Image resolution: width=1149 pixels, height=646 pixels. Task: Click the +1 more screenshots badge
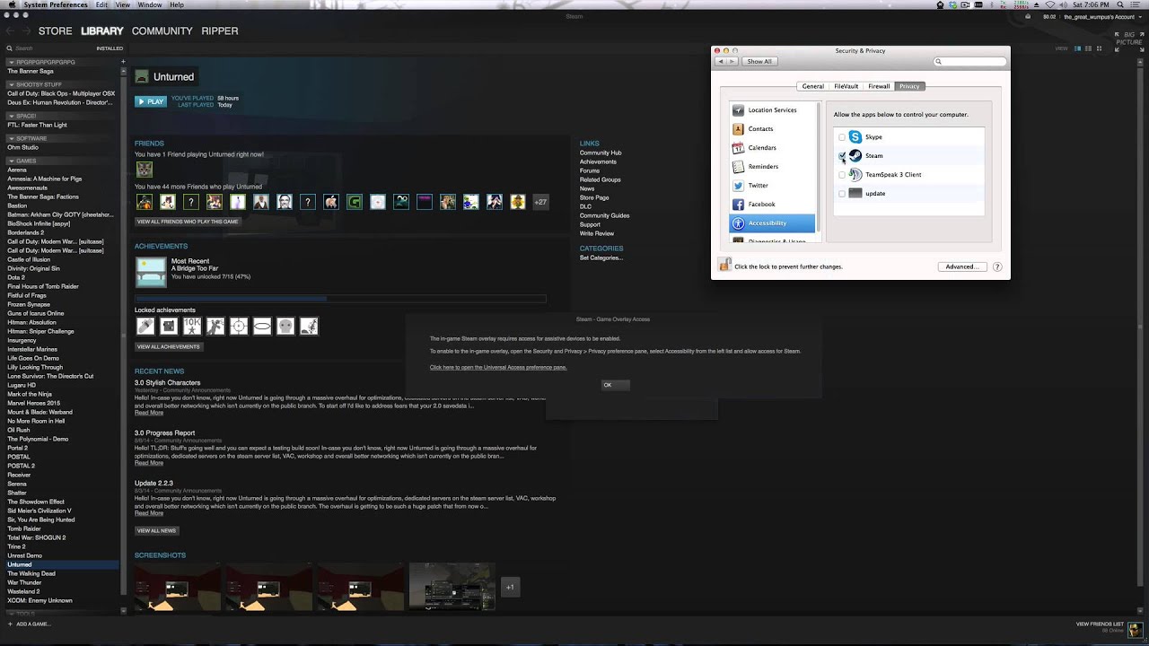pyautogui.click(x=510, y=588)
